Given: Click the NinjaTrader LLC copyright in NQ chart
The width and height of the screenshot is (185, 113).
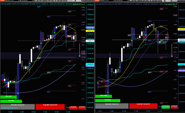Looking at the screenshot, I should click(x=9, y=108).
